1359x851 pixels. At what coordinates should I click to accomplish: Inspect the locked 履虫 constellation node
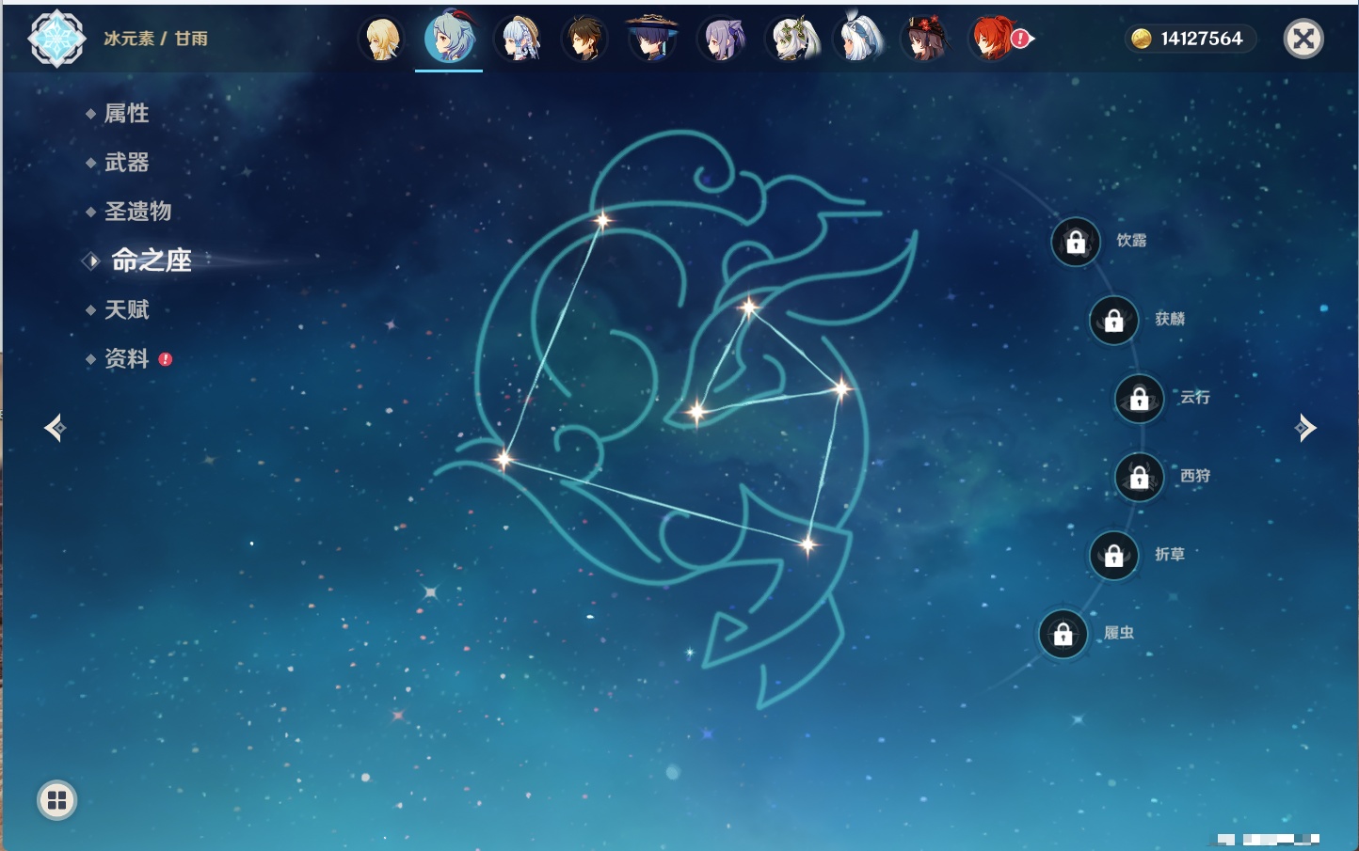click(x=1063, y=635)
